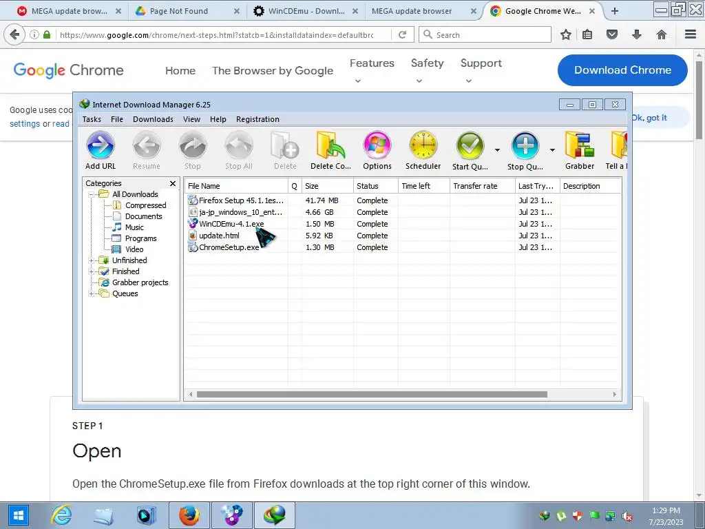Select the Firefox Setup 45.1.1es download row
The height and width of the screenshot is (529, 705).
402,200
